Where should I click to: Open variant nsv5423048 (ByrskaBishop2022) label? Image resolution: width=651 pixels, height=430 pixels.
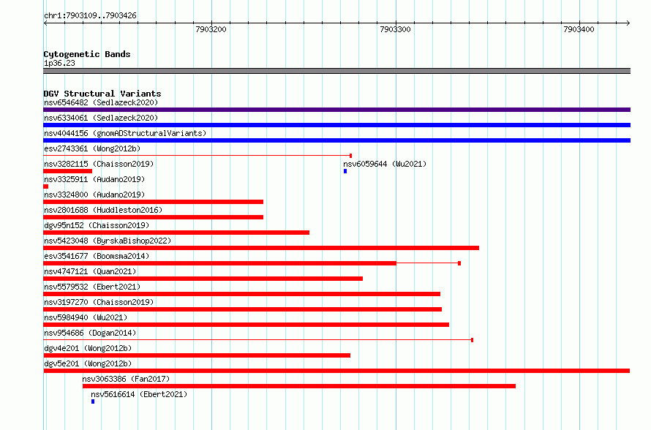coord(108,241)
